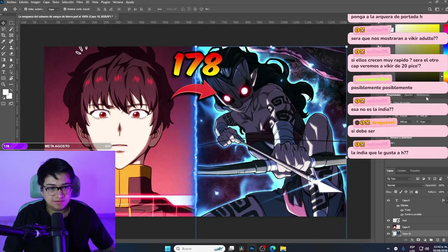Toggle the 'Selec. autom.' checkbox
448x252 pixels.
tap(26, 9)
